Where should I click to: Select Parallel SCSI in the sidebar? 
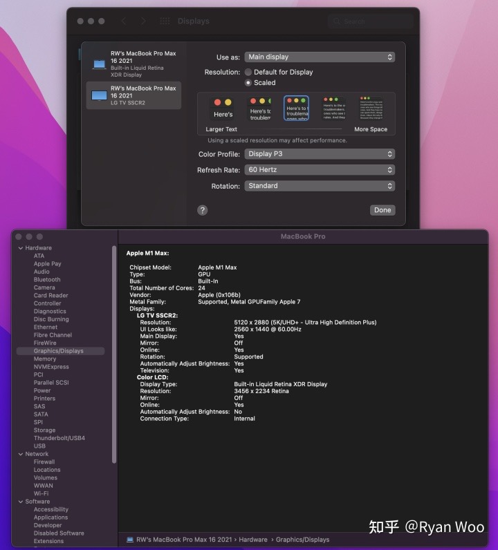tap(51, 383)
